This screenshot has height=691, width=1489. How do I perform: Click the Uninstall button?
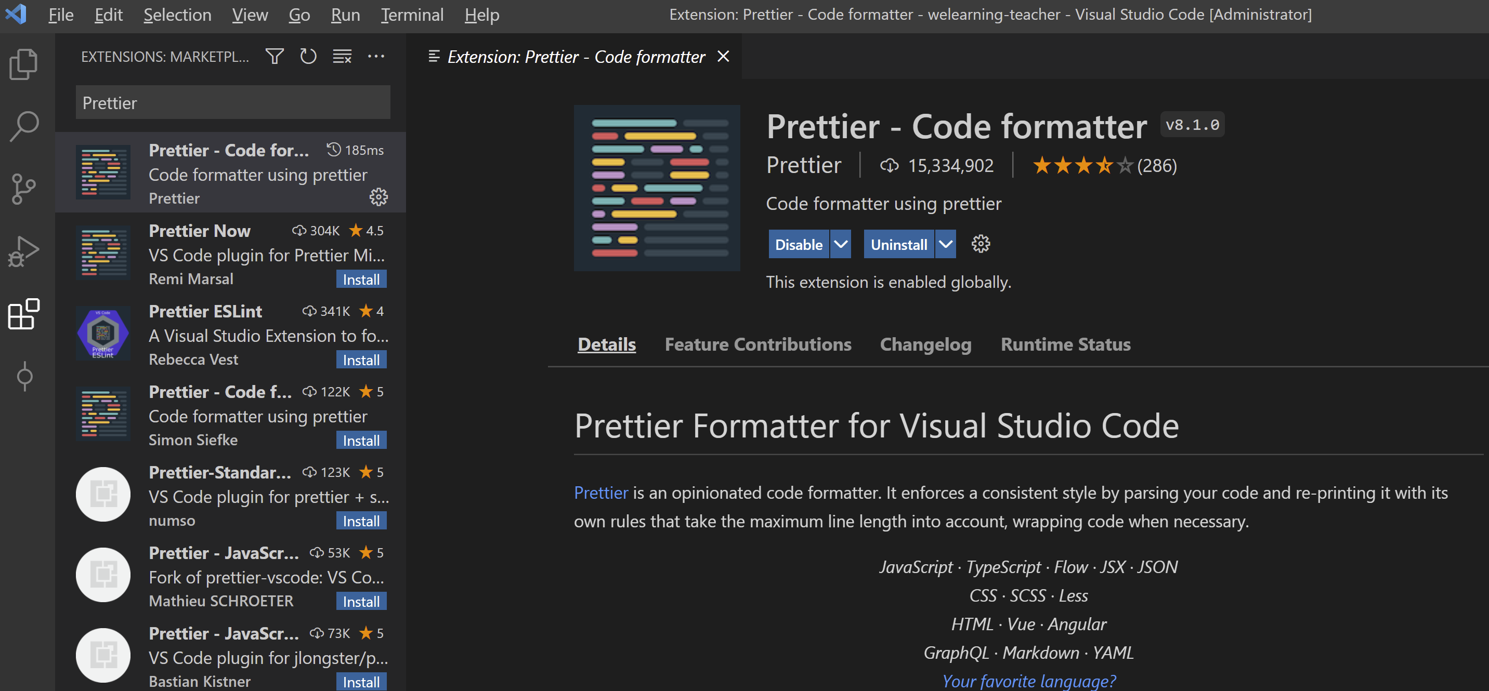coord(899,244)
